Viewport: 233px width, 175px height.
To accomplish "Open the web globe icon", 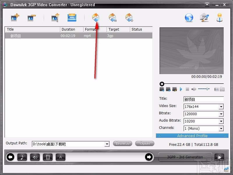I will [188, 17].
